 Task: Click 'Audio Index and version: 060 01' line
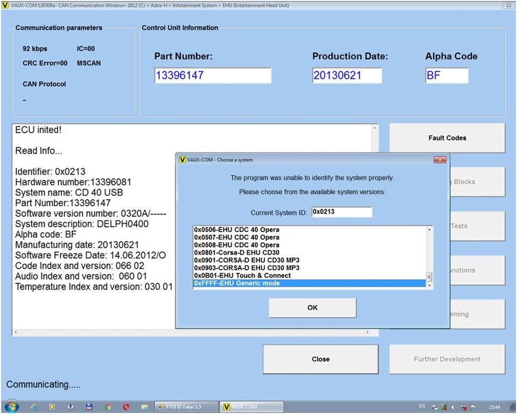tap(81, 276)
